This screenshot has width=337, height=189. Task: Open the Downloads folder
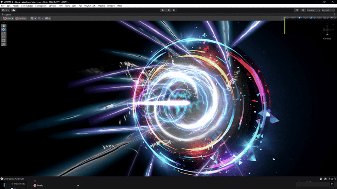pos(18,184)
